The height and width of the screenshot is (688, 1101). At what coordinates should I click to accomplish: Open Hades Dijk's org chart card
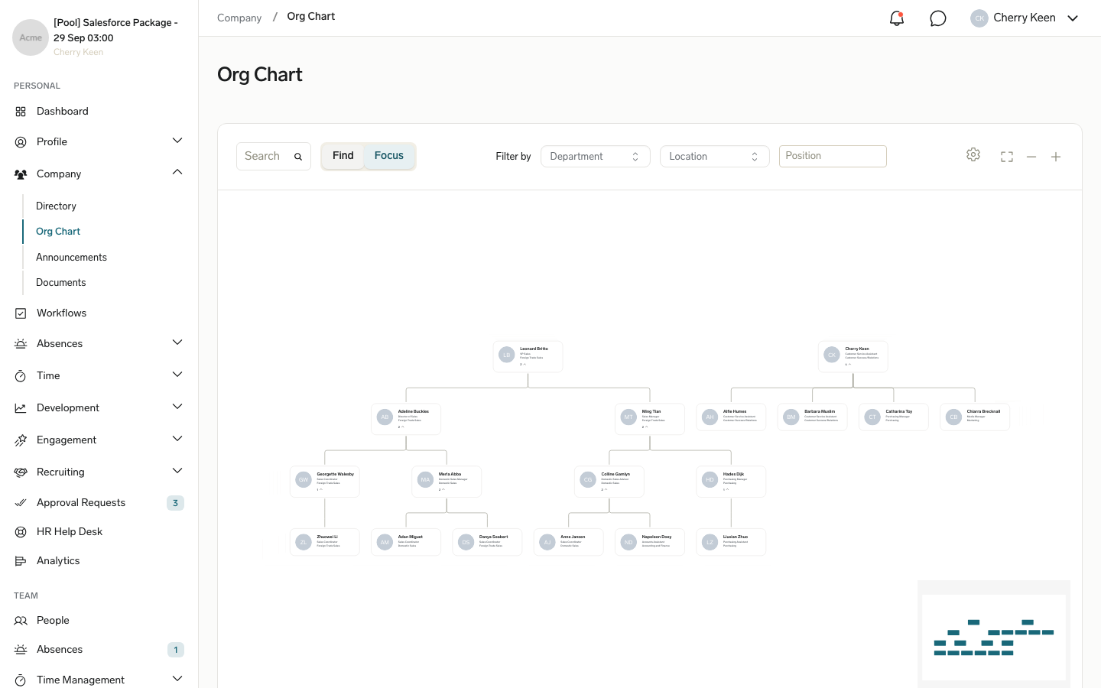pos(731,482)
